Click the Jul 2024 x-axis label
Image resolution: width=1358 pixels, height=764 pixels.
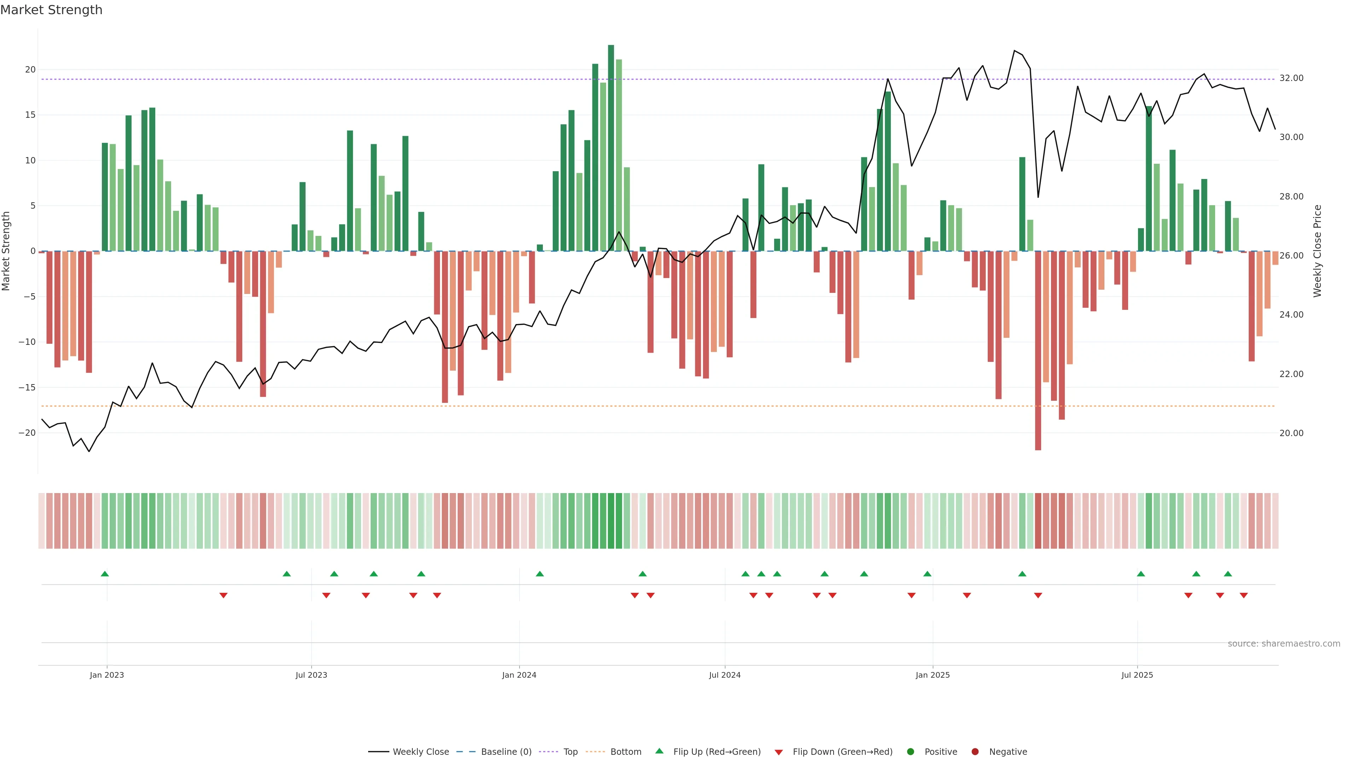[x=724, y=675]
